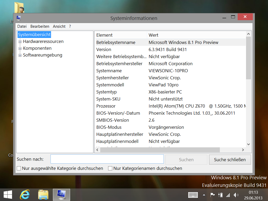Click value 6.3.9431 Build 9431

coord(168,49)
